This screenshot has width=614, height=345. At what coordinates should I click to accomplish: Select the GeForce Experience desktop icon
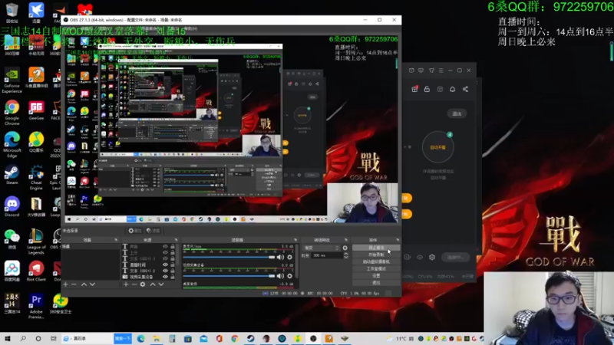tap(12, 80)
